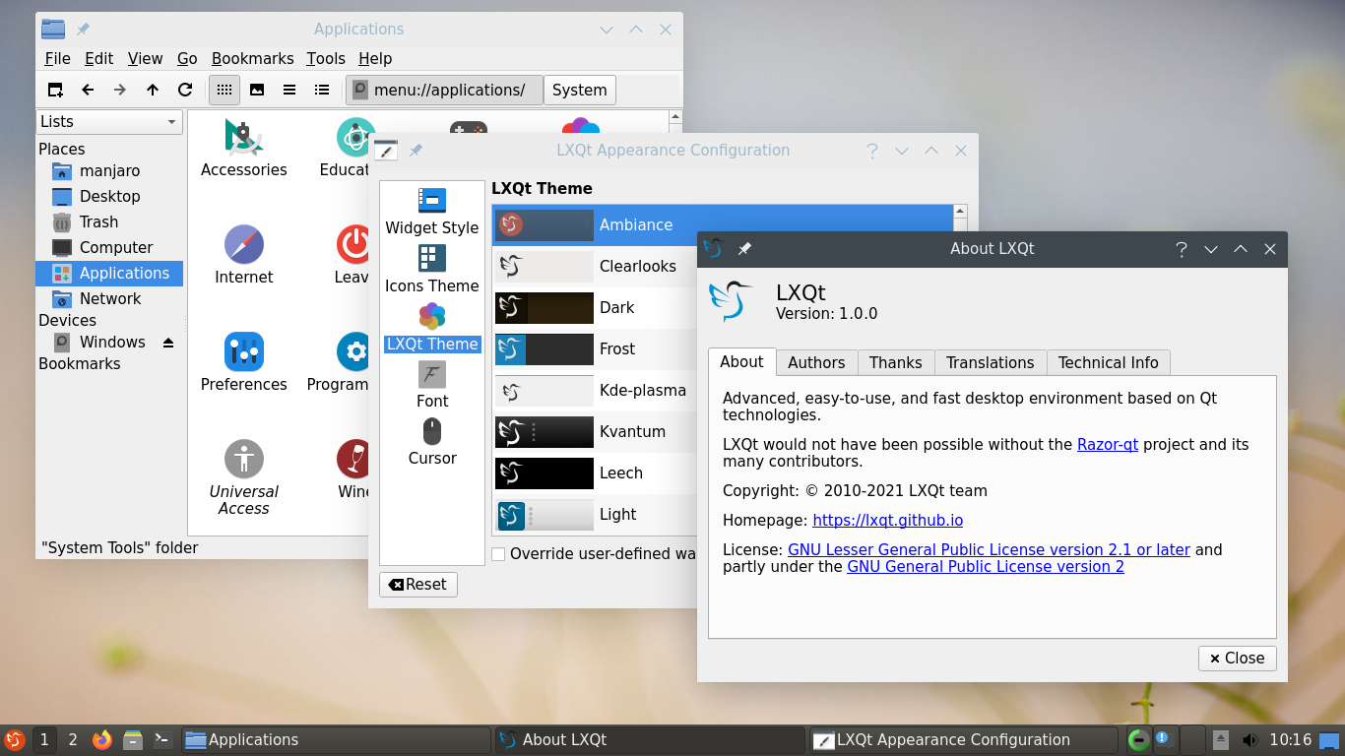Select the Ambiance theme
The height and width of the screenshot is (756, 1345).
(x=723, y=225)
